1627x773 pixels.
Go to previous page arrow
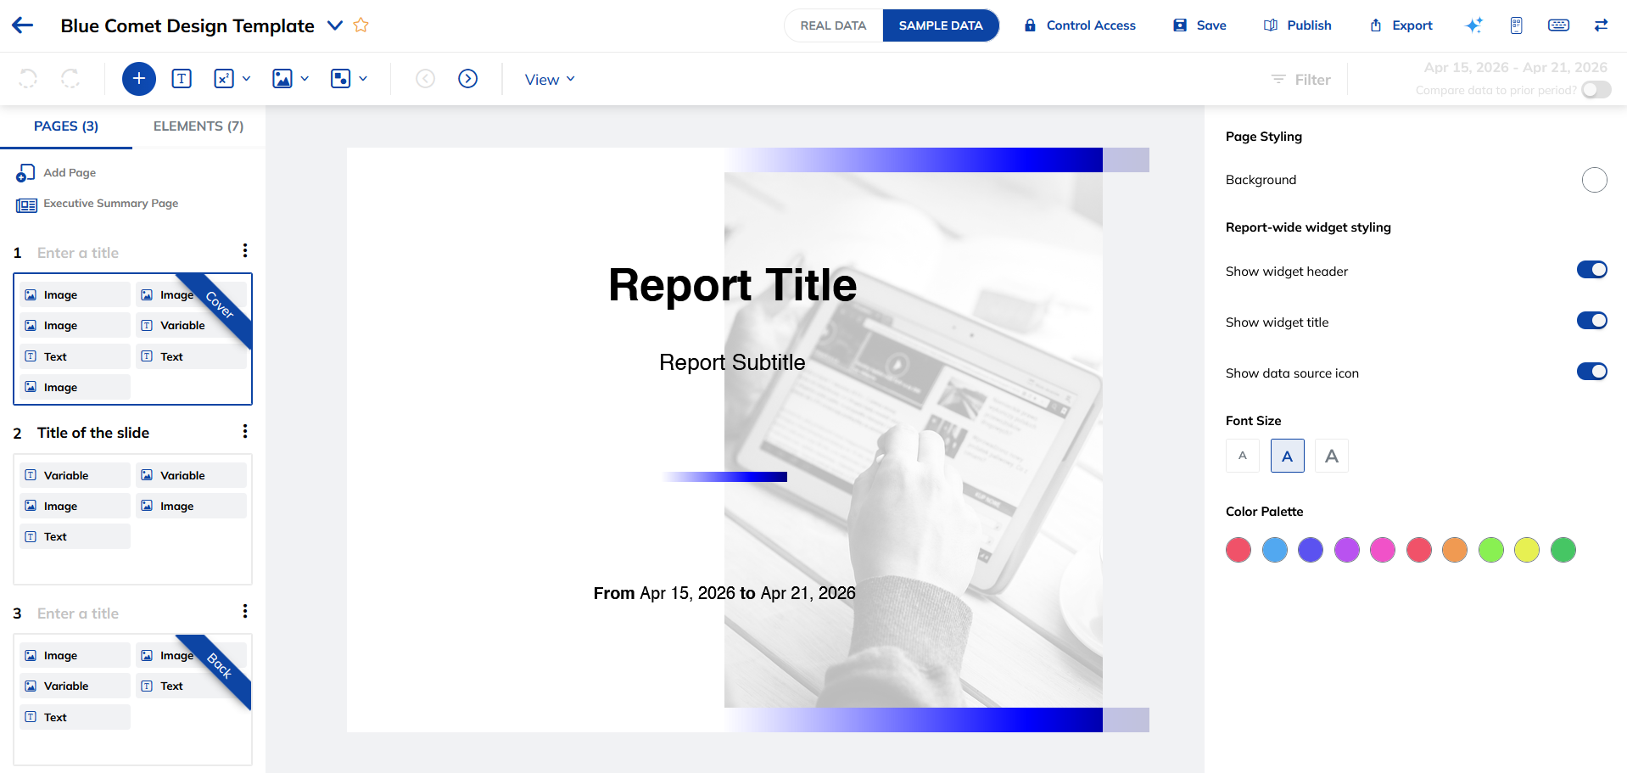coord(426,79)
